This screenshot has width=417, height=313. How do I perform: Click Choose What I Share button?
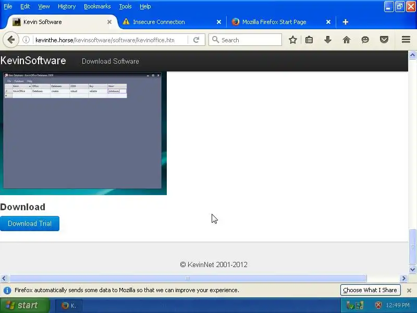(x=370, y=290)
